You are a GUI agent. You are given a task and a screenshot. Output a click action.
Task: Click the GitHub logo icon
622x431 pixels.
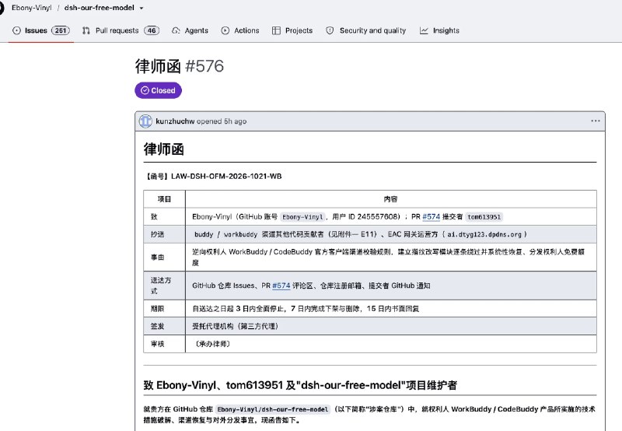coord(2,8)
